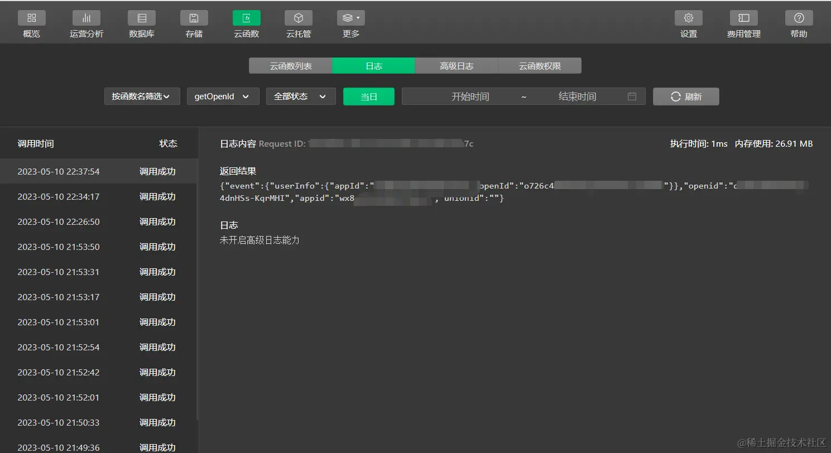Open the 按函数名筛选 dropdown
Screen dimensions: 831x453
142,97
